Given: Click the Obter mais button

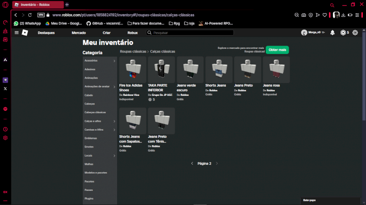Looking at the screenshot, I should (277, 50).
